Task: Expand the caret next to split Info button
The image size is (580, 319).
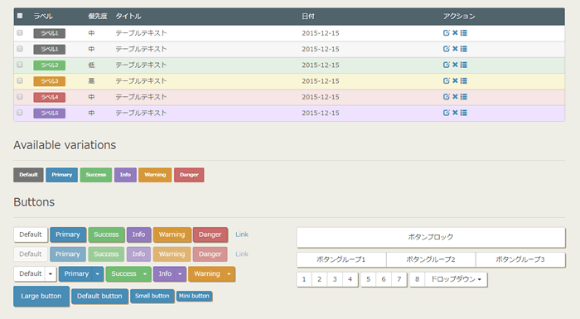Action: 180,274
